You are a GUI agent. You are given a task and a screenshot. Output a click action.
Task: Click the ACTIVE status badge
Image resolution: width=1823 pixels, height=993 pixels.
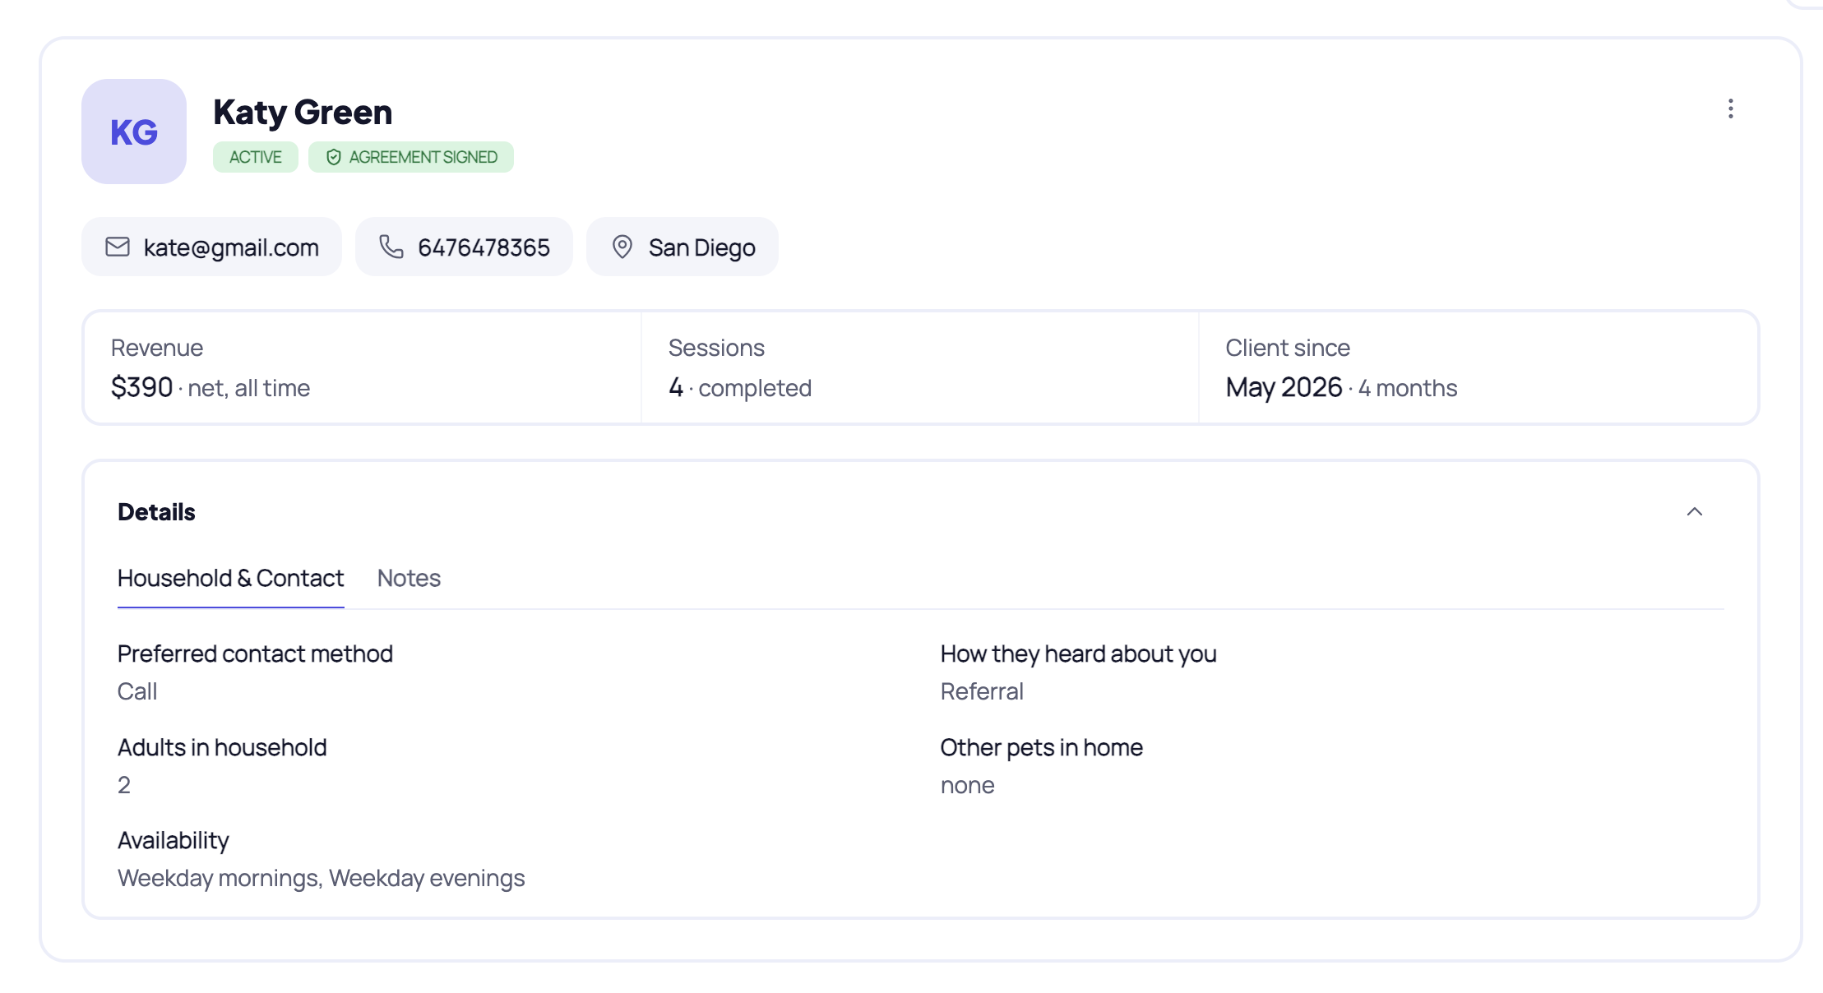256,157
